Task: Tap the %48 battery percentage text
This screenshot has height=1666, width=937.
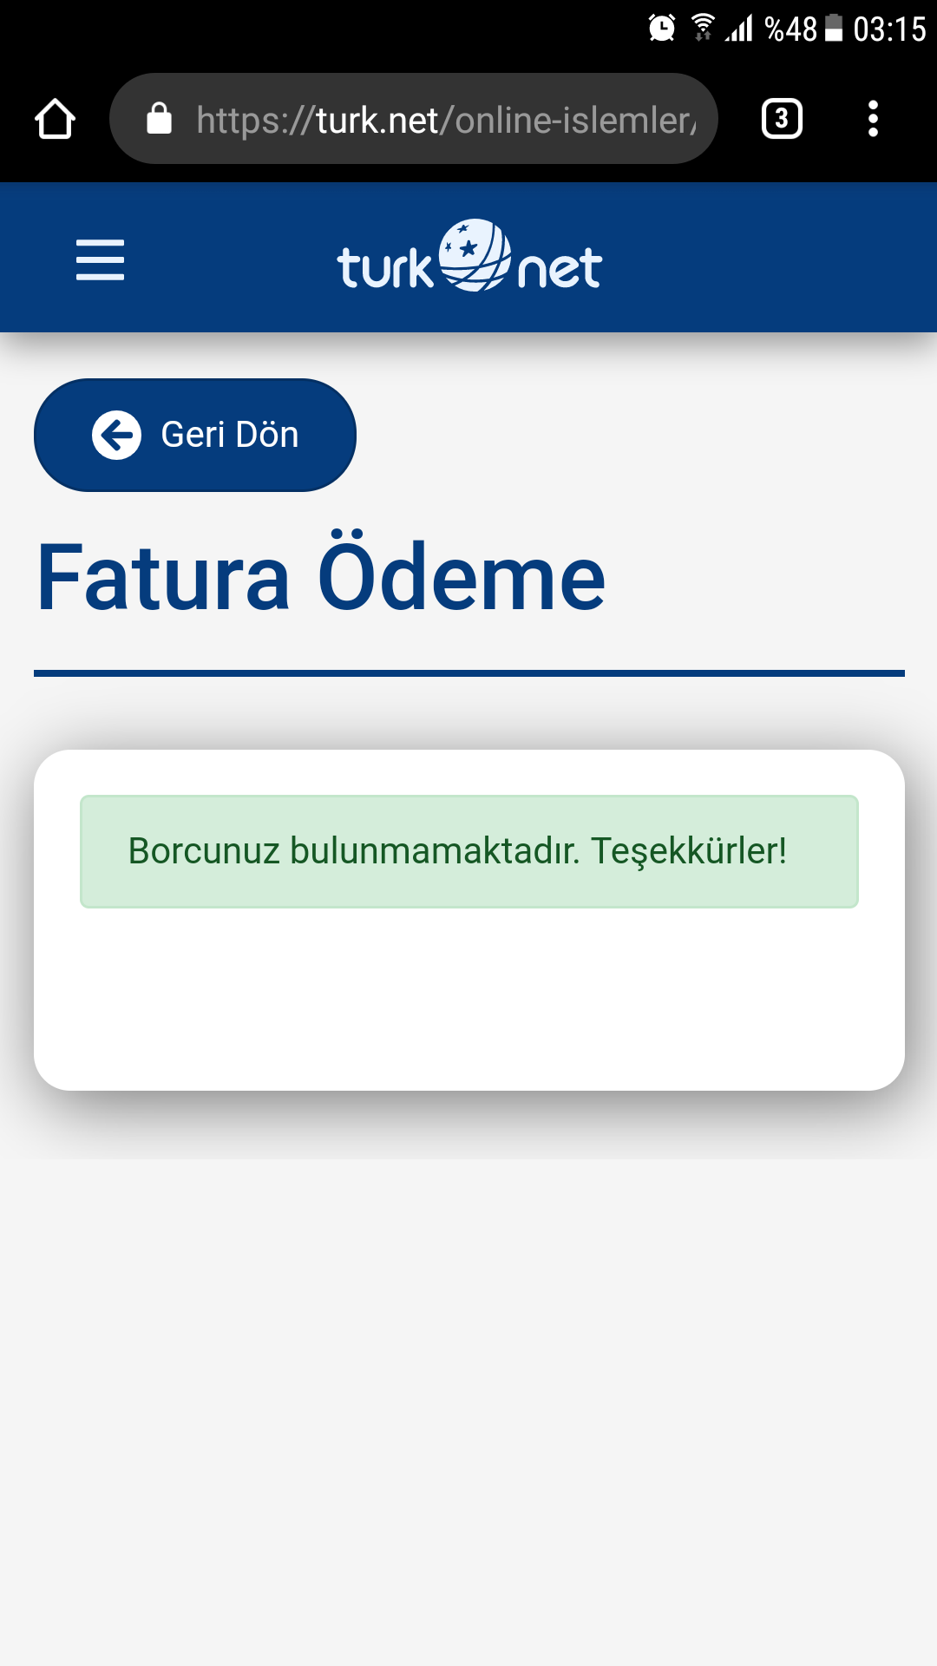Action: [790, 29]
